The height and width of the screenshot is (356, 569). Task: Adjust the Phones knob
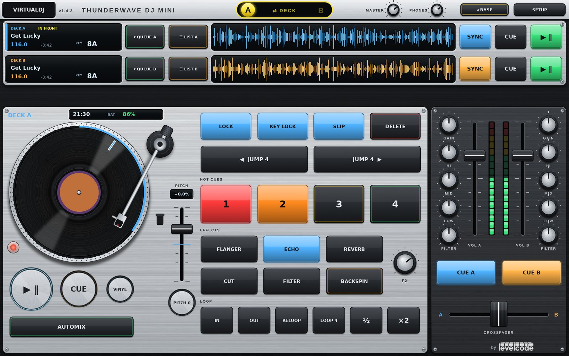tap(437, 10)
